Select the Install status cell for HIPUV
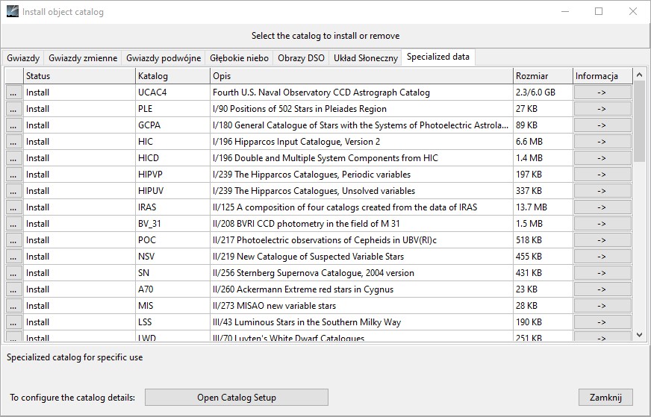 pos(78,191)
